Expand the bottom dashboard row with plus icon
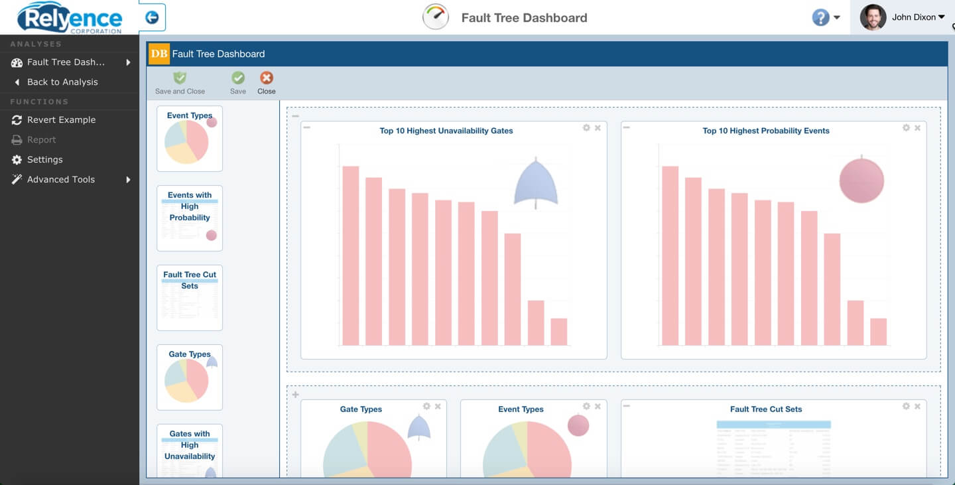 tap(294, 394)
